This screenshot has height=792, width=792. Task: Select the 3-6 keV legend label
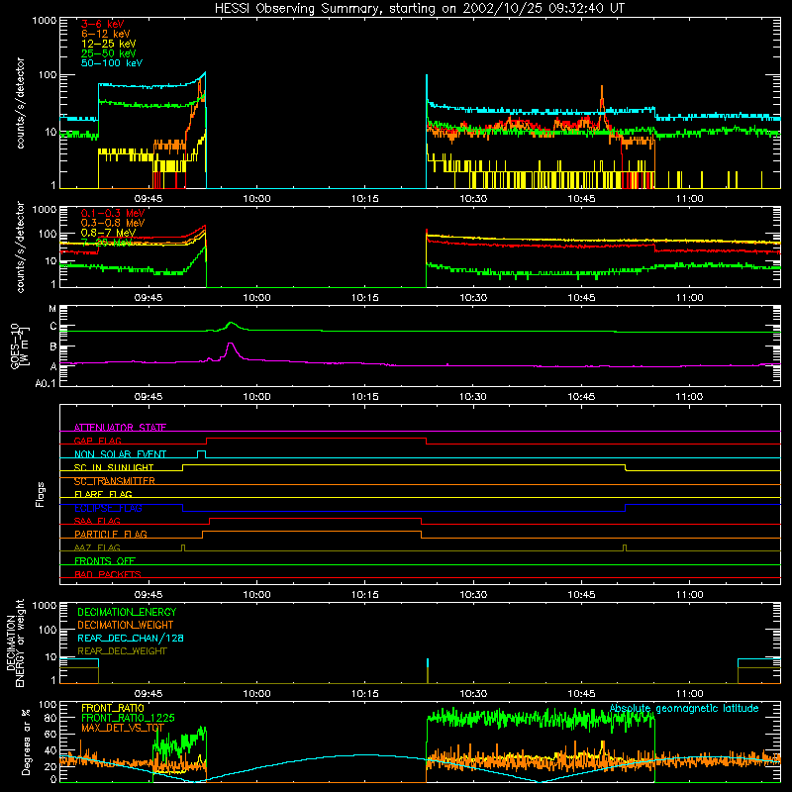click(x=102, y=24)
